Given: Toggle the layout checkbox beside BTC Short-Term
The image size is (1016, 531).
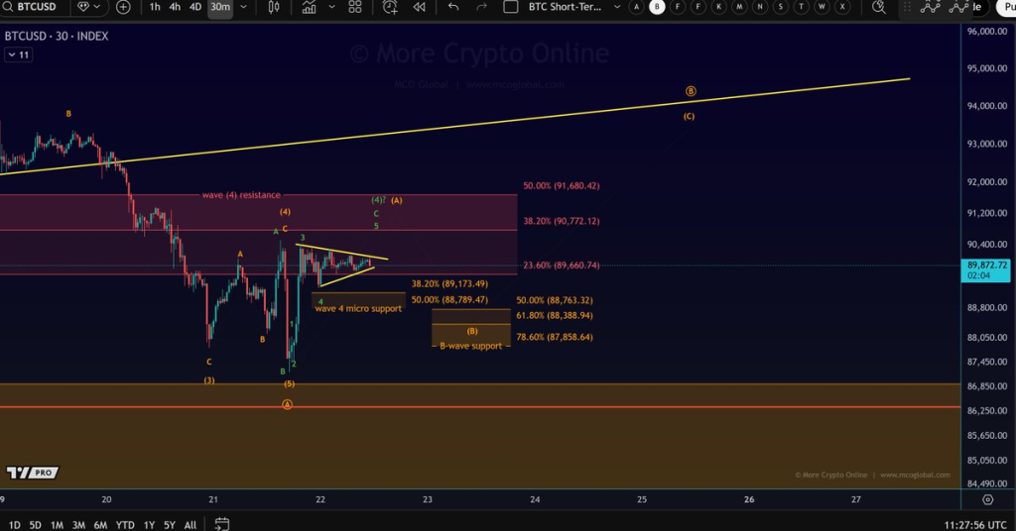Looking at the screenshot, I should (511, 7).
